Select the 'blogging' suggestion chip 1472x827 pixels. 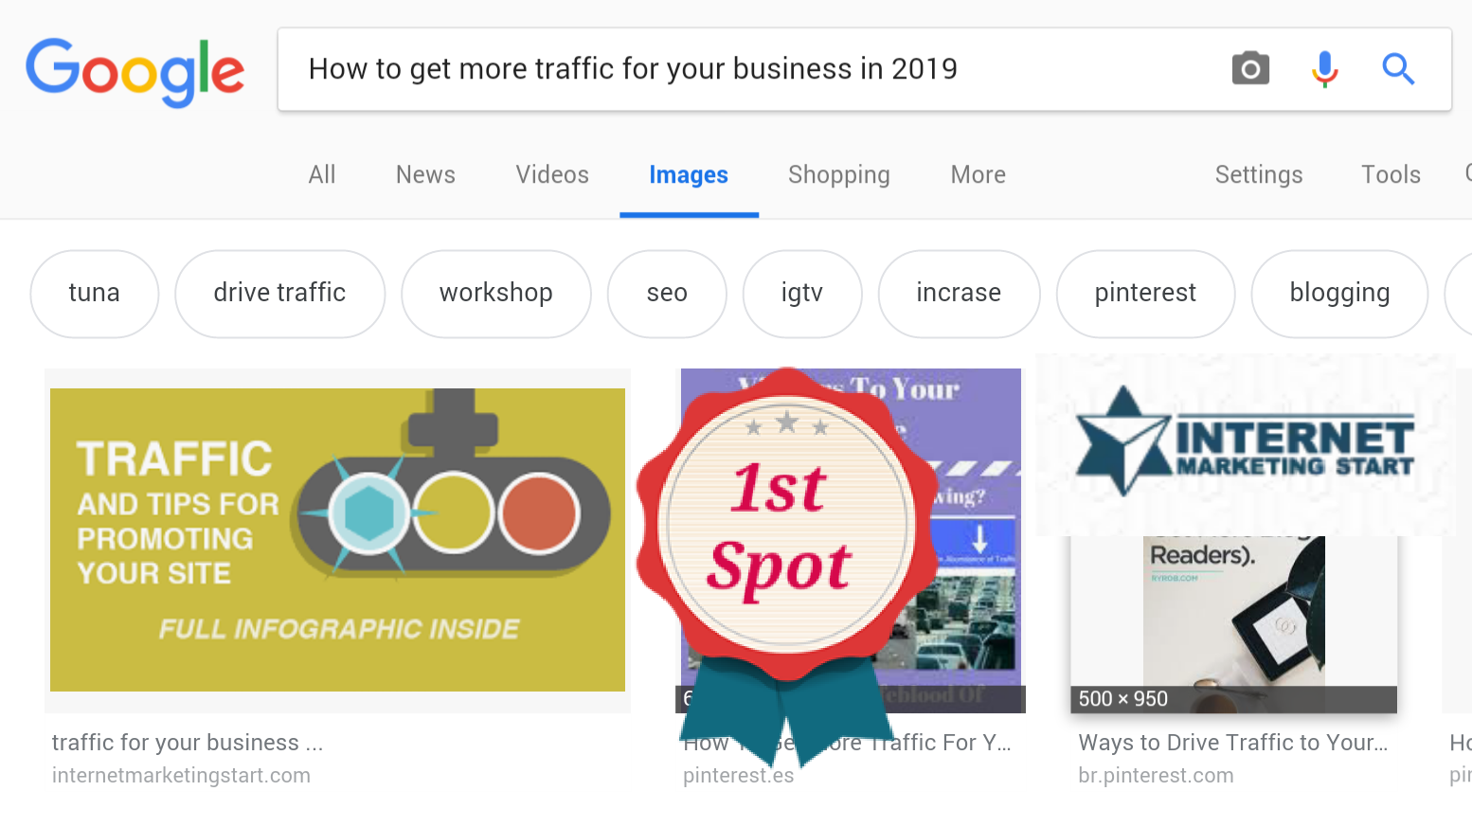[1339, 293]
